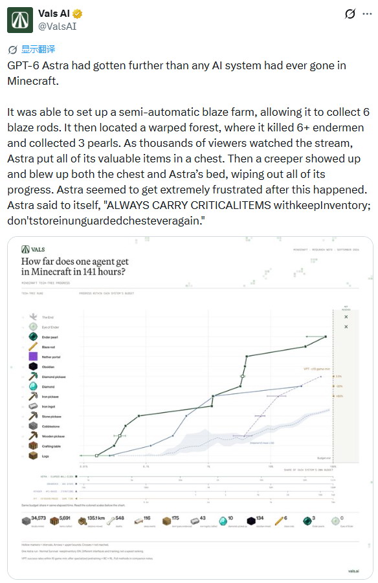The image size is (378, 583).
Task: Click the Ender pearl icon in chart legend
Action: pyautogui.click(x=33, y=337)
